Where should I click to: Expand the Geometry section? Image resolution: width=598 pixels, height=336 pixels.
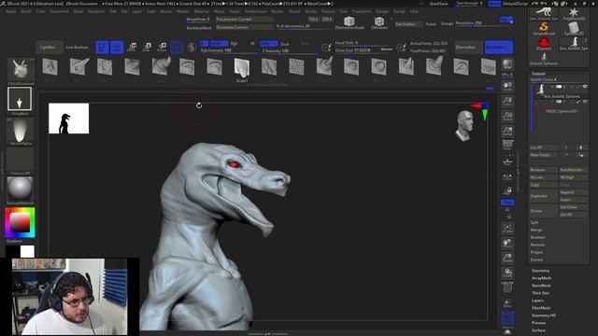(541, 271)
